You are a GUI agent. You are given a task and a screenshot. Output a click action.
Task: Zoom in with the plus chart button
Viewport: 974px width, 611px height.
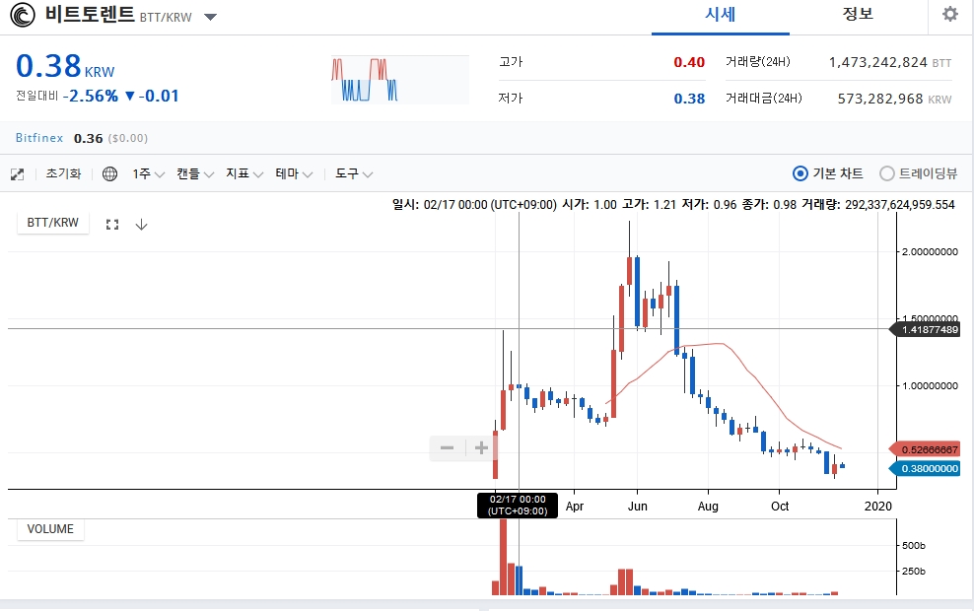(481, 447)
